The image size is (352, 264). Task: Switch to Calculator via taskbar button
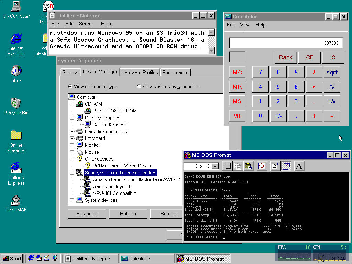click(x=147, y=258)
